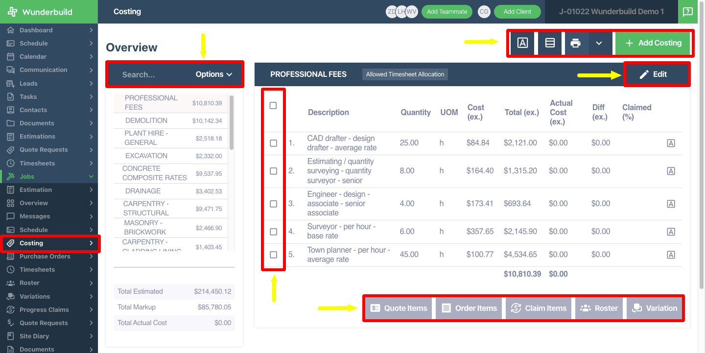
Task: Click the ZD teammate avatar
Action: (x=391, y=12)
